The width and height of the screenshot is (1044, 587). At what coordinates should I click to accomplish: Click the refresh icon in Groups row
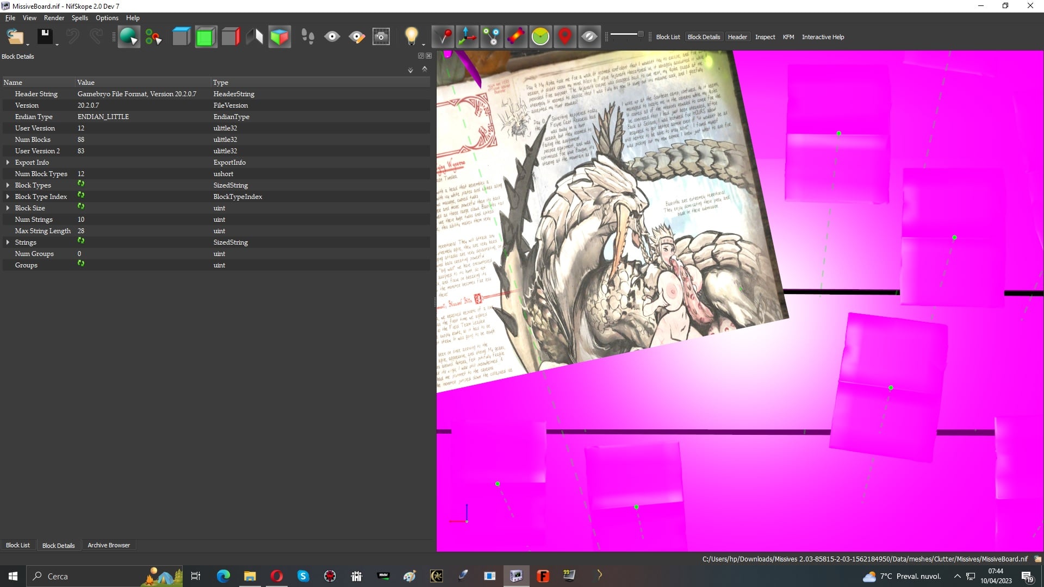click(x=81, y=263)
